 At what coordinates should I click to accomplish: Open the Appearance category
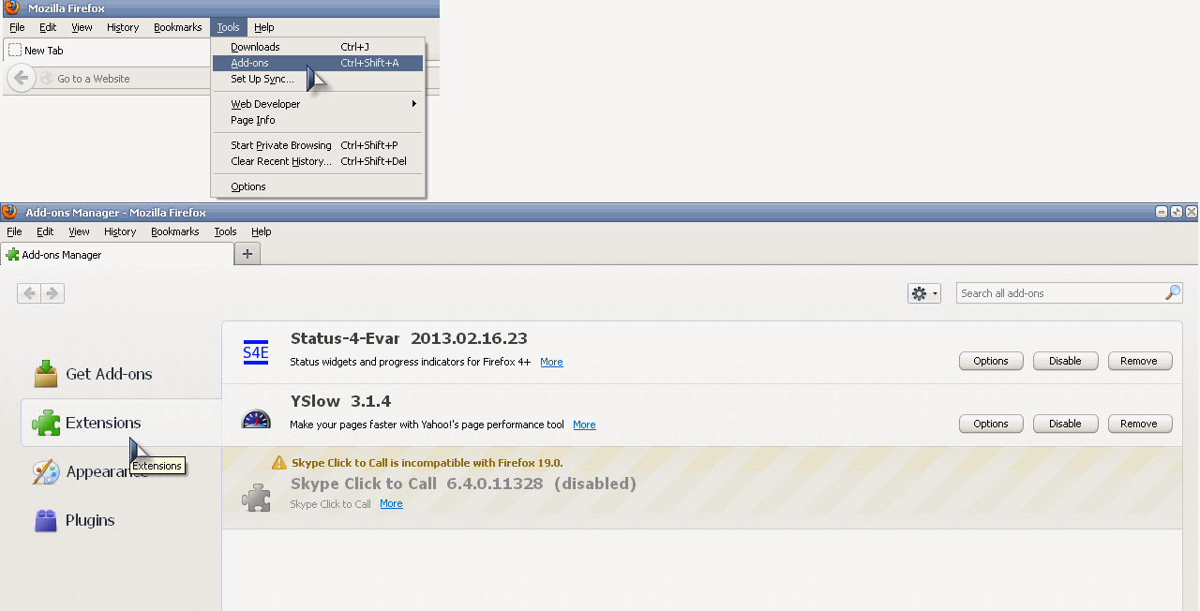[122, 471]
